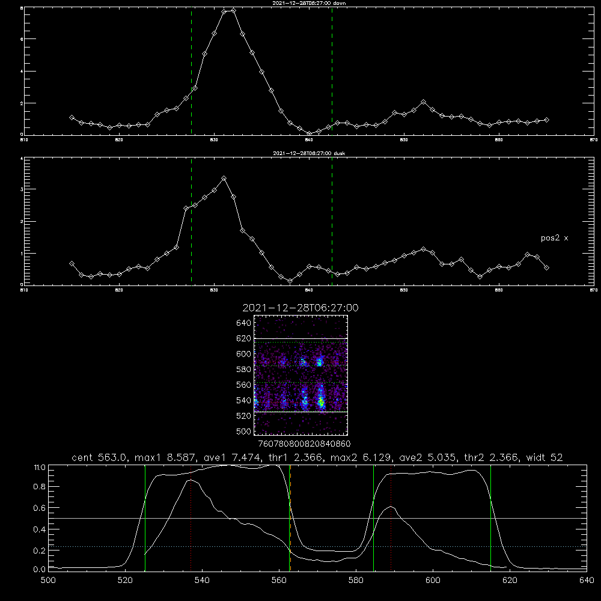Viewport: 601px width, 601px height.
Task: Click the bottom plot x-axis label 620
Action: [510, 581]
